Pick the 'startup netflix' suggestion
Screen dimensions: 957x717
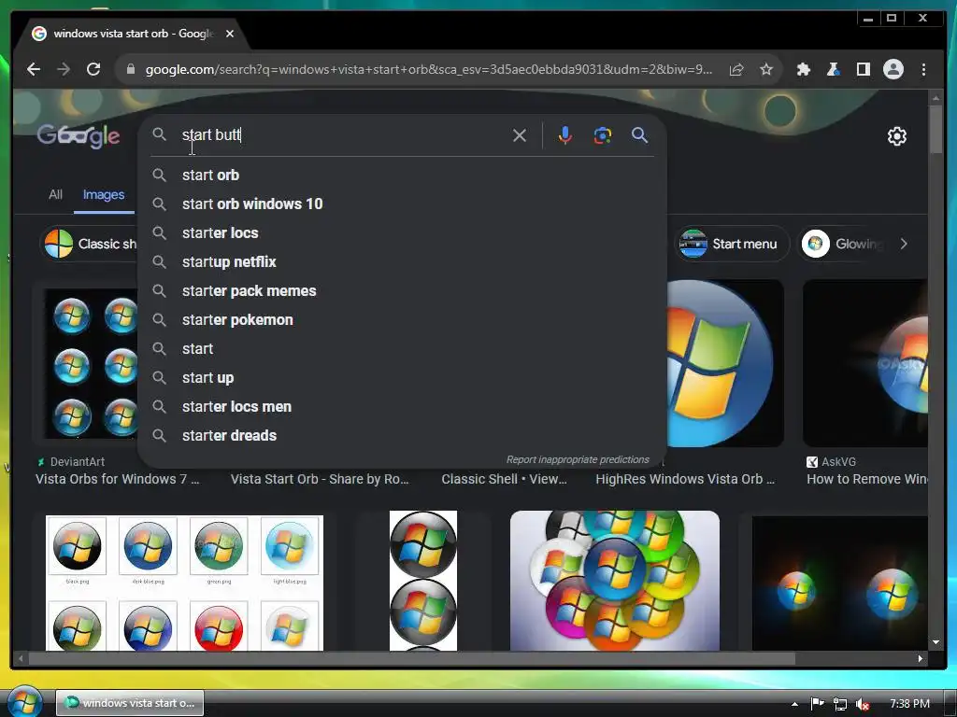click(403, 261)
